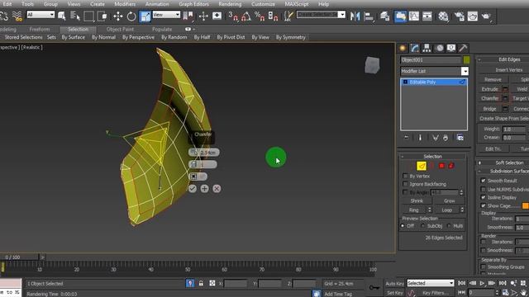529x297 pixels.
Task: Select SubObj preview selection radio
Action: (422, 226)
